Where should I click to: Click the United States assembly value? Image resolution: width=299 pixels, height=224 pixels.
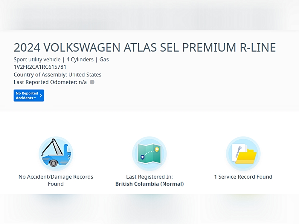pyautogui.click(x=85, y=75)
